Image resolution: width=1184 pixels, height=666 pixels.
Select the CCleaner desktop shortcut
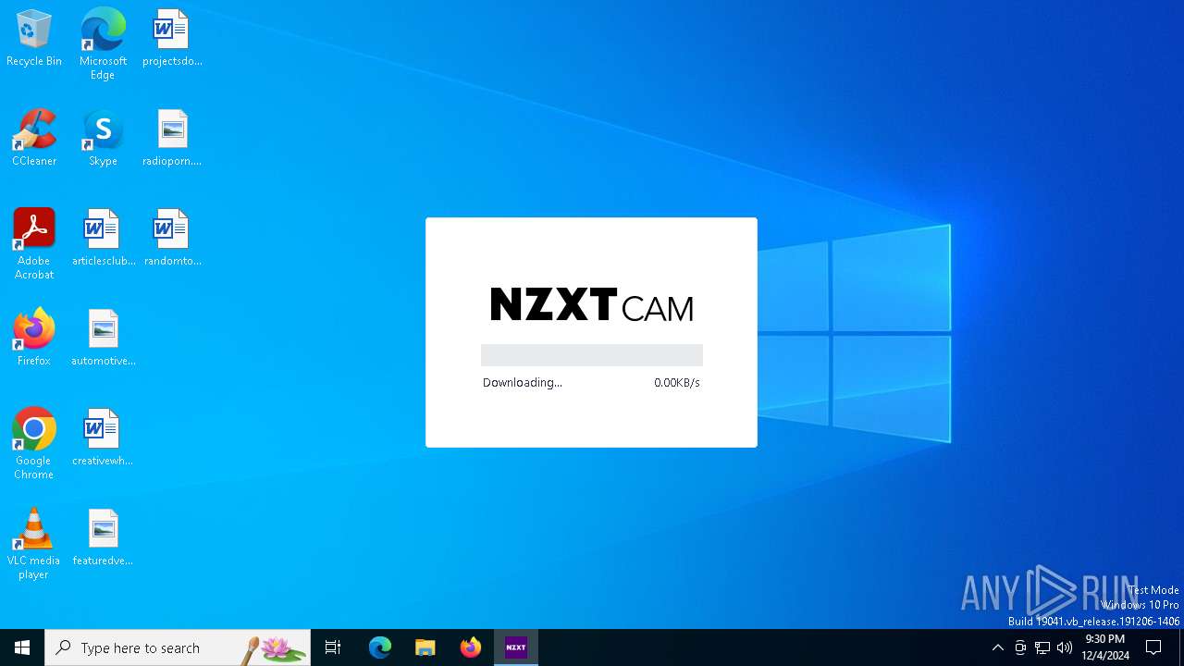(34, 139)
